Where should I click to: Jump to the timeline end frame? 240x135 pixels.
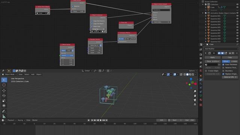[106, 120]
